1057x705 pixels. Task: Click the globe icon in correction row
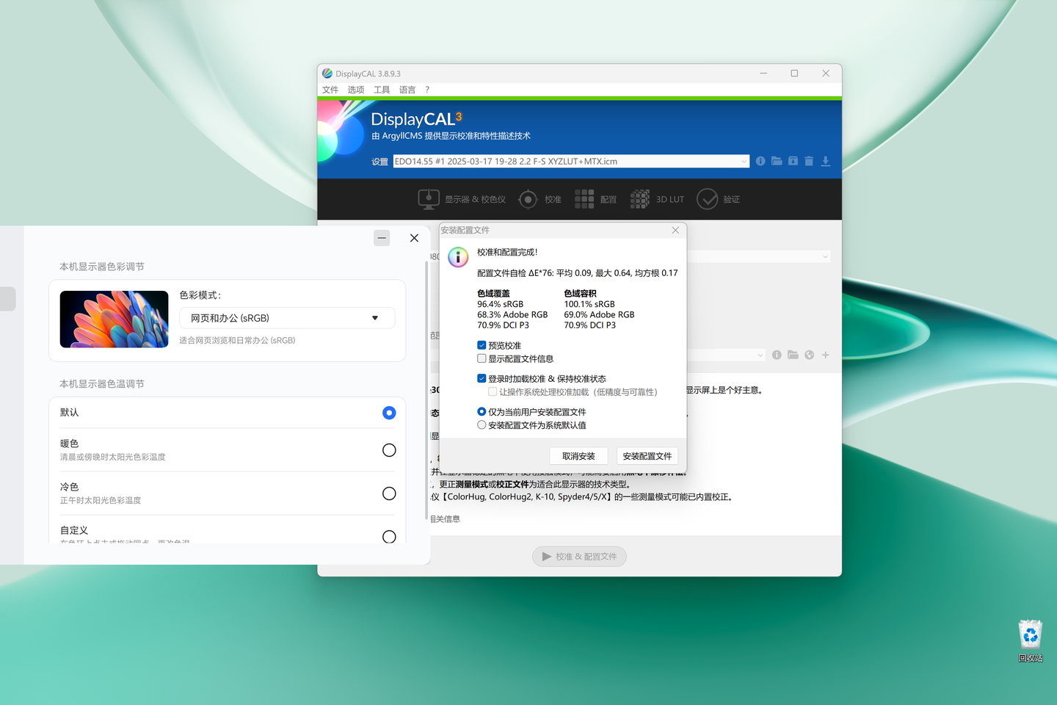(x=809, y=355)
